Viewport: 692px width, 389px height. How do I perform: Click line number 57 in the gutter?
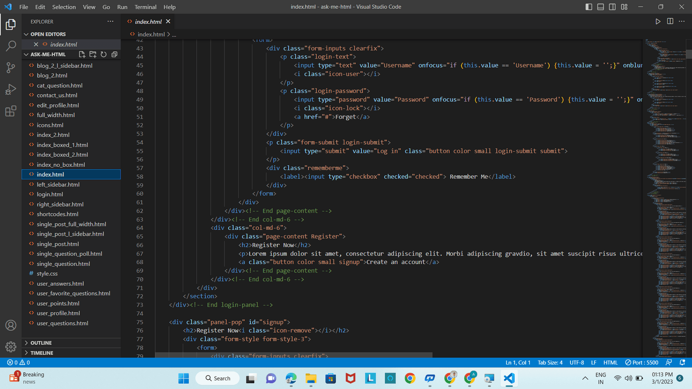point(140,168)
